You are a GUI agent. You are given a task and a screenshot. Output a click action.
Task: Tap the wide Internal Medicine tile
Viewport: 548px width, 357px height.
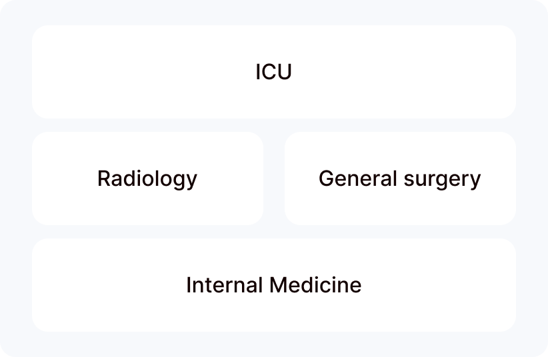tap(273, 285)
